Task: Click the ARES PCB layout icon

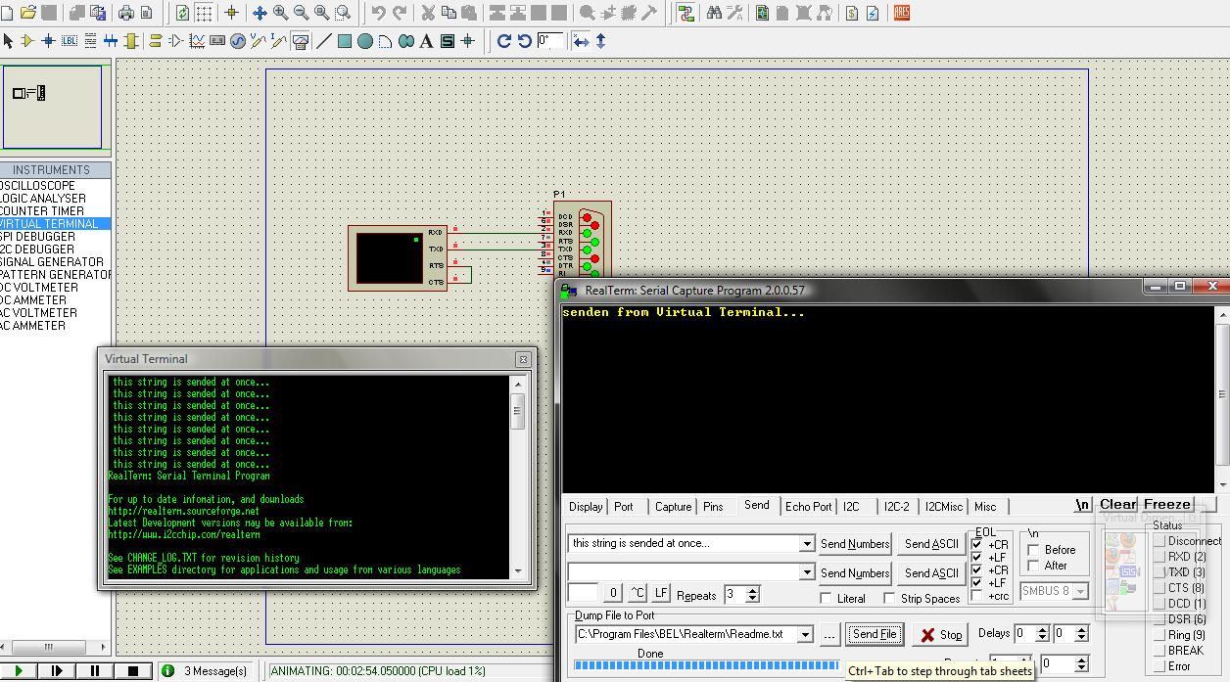Action: coord(901,13)
